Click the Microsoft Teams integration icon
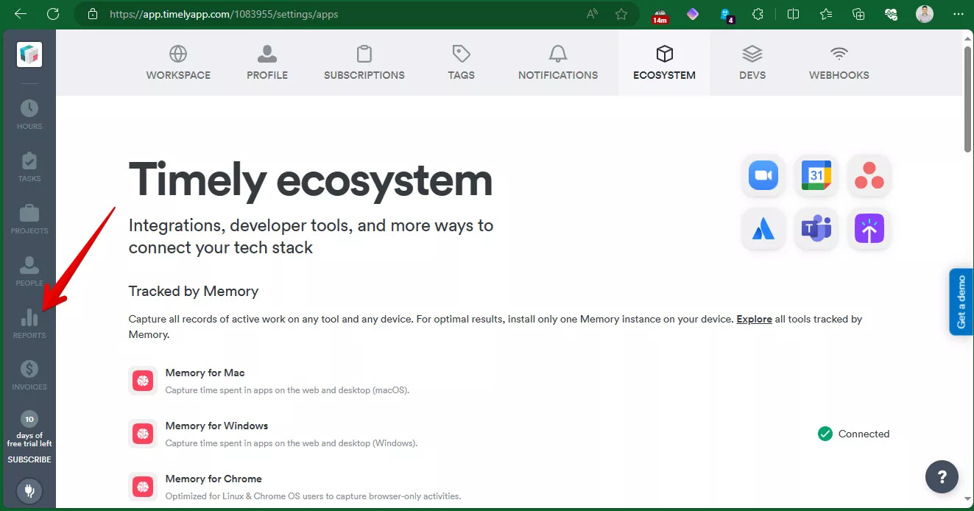This screenshot has height=511, width=974. [816, 229]
